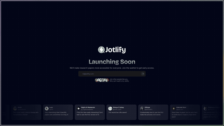Click the Jotlify wordmark text
The height and width of the screenshot is (126, 224).
click(x=115, y=50)
